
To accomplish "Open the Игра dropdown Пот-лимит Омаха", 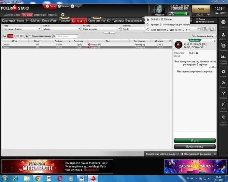I will [21, 29].
